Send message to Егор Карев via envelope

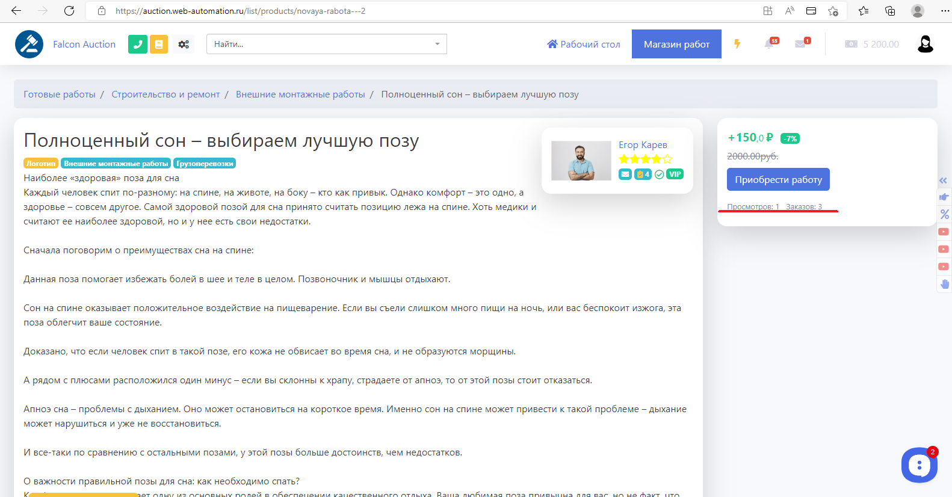tap(625, 174)
